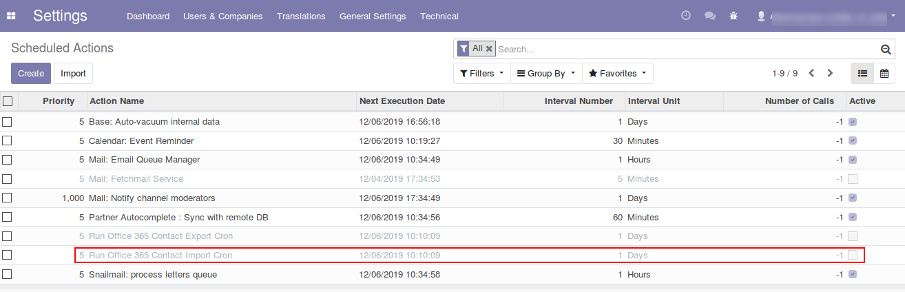Open the Technical menu

click(x=439, y=16)
